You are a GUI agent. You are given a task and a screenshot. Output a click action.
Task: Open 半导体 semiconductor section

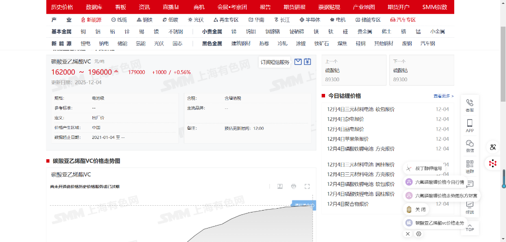[310, 20]
